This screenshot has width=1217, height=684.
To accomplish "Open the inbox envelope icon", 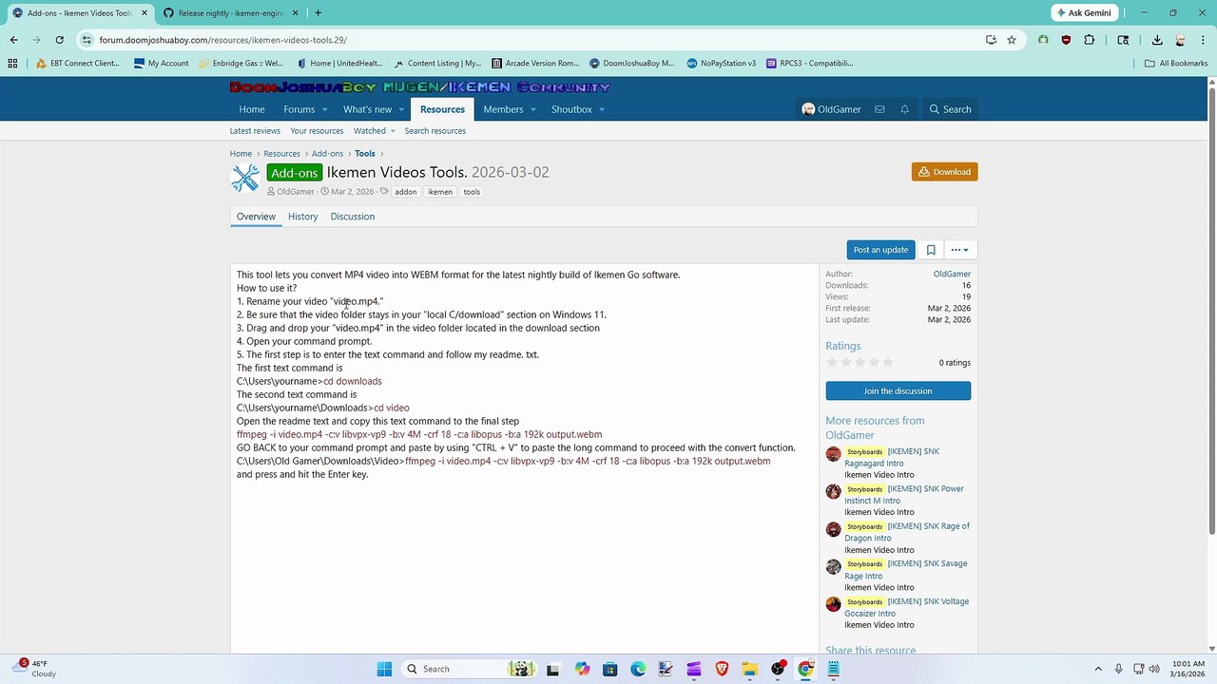I will coord(879,109).
